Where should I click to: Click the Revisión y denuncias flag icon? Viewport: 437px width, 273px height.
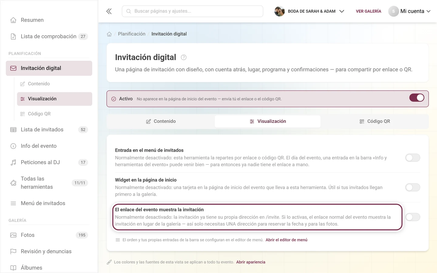[13, 251]
